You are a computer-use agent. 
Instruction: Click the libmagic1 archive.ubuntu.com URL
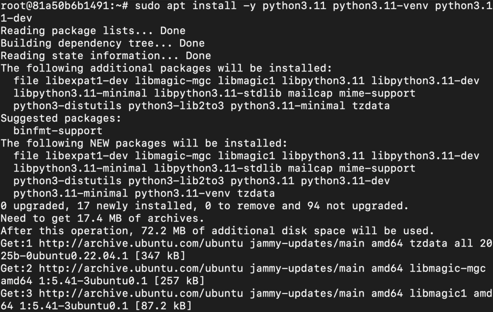click(141, 293)
